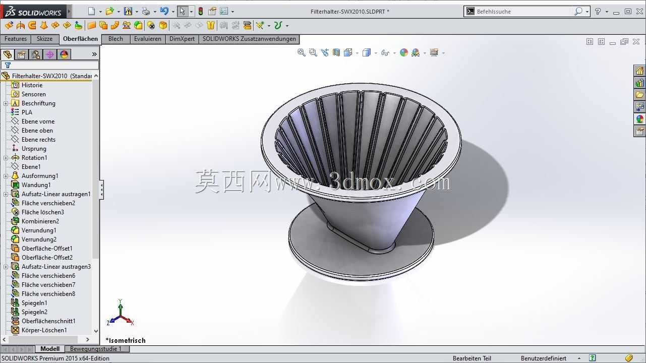Open Custom Properties task pane icon
Screen dimensions: 646x363
click(639, 131)
